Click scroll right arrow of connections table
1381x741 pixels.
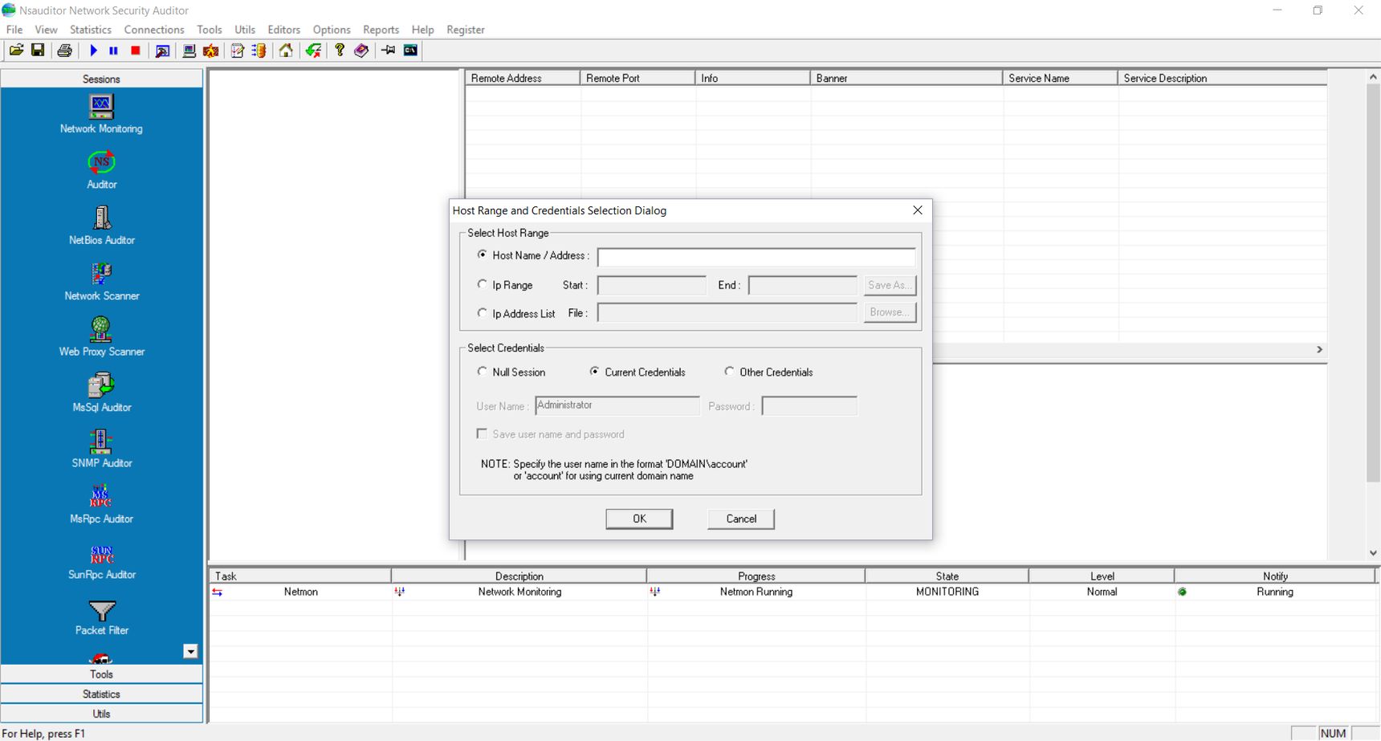pos(1319,349)
